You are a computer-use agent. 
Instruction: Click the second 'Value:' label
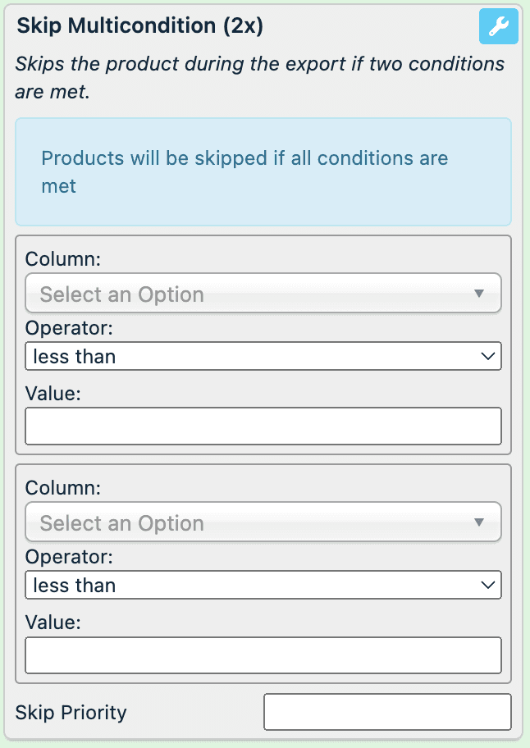pos(53,623)
